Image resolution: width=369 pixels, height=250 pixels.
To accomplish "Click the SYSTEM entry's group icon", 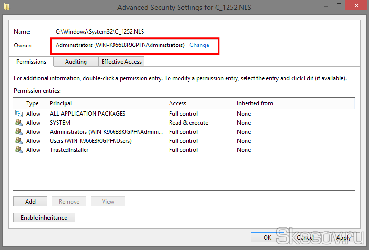I will tap(19, 123).
